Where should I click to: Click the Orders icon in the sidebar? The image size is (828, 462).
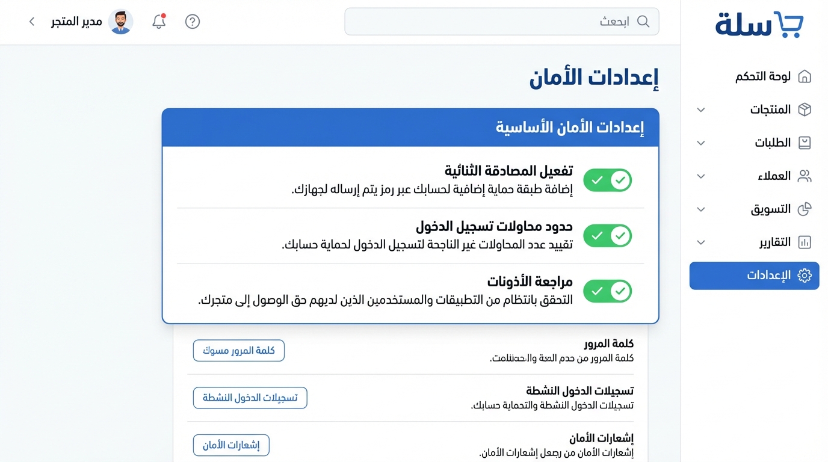(805, 143)
